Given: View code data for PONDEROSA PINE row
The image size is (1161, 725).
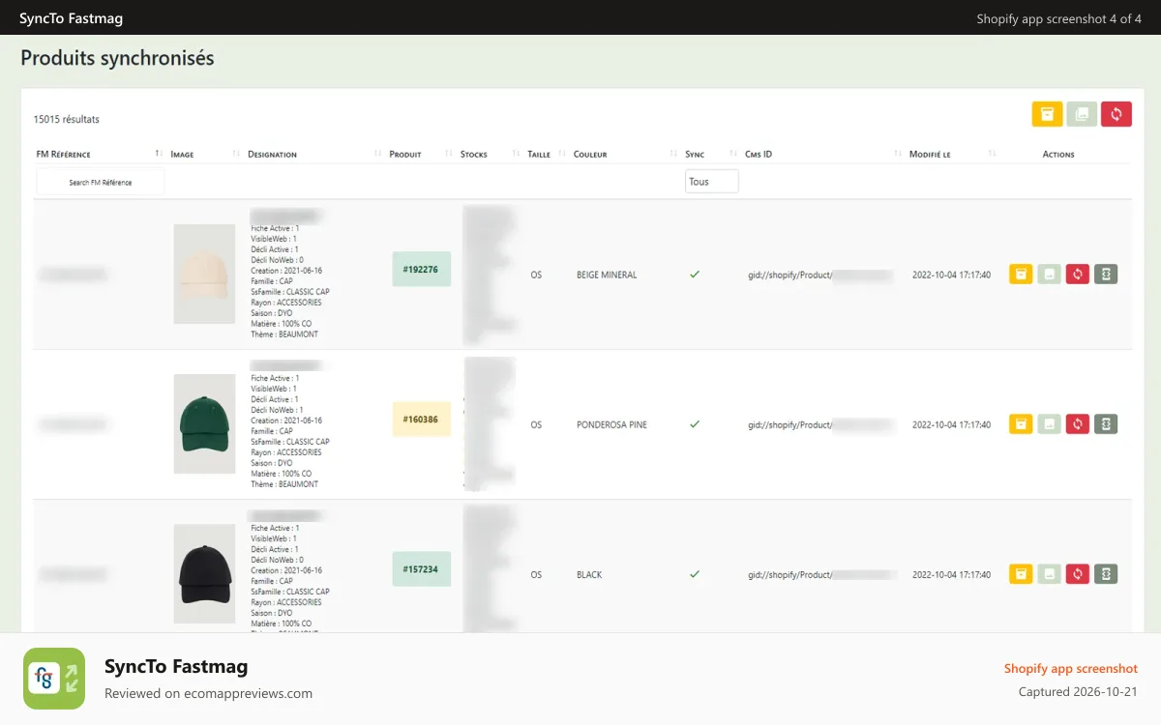Looking at the screenshot, I should point(1106,424).
